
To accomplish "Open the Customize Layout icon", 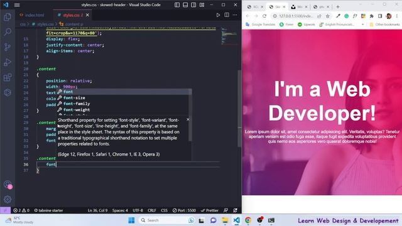I will point(202,5).
